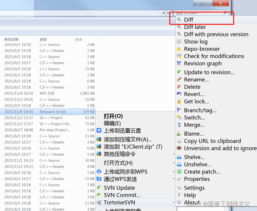Click the Show log list icon

tap(179, 41)
